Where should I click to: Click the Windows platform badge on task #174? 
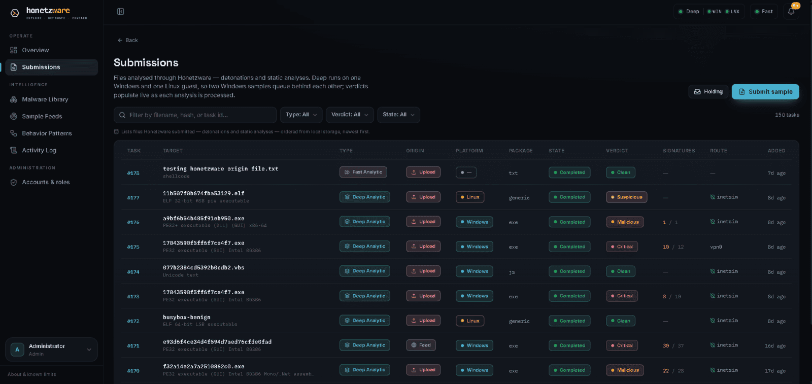[x=475, y=271]
